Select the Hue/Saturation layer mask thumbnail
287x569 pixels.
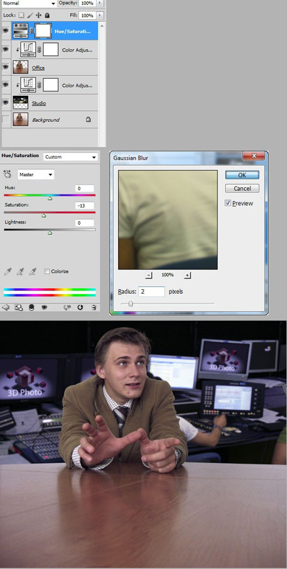[x=43, y=31]
